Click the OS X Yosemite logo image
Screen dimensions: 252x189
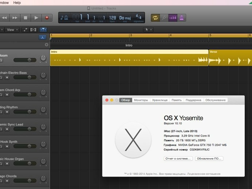[x=133, y=140]
